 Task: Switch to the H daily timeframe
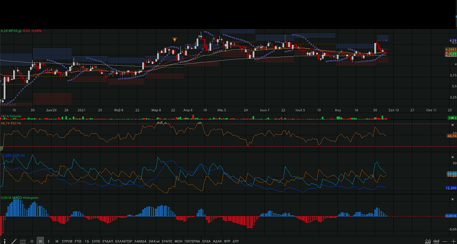point(40,241)
